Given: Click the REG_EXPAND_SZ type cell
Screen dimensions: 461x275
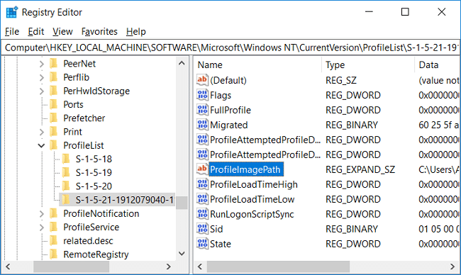Looking at the screenshot, I should pos(360,169).
